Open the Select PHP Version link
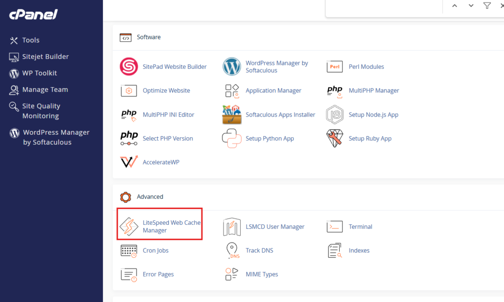Image resolution: width=504 pixels, height=302 pixels. [168, 138]
